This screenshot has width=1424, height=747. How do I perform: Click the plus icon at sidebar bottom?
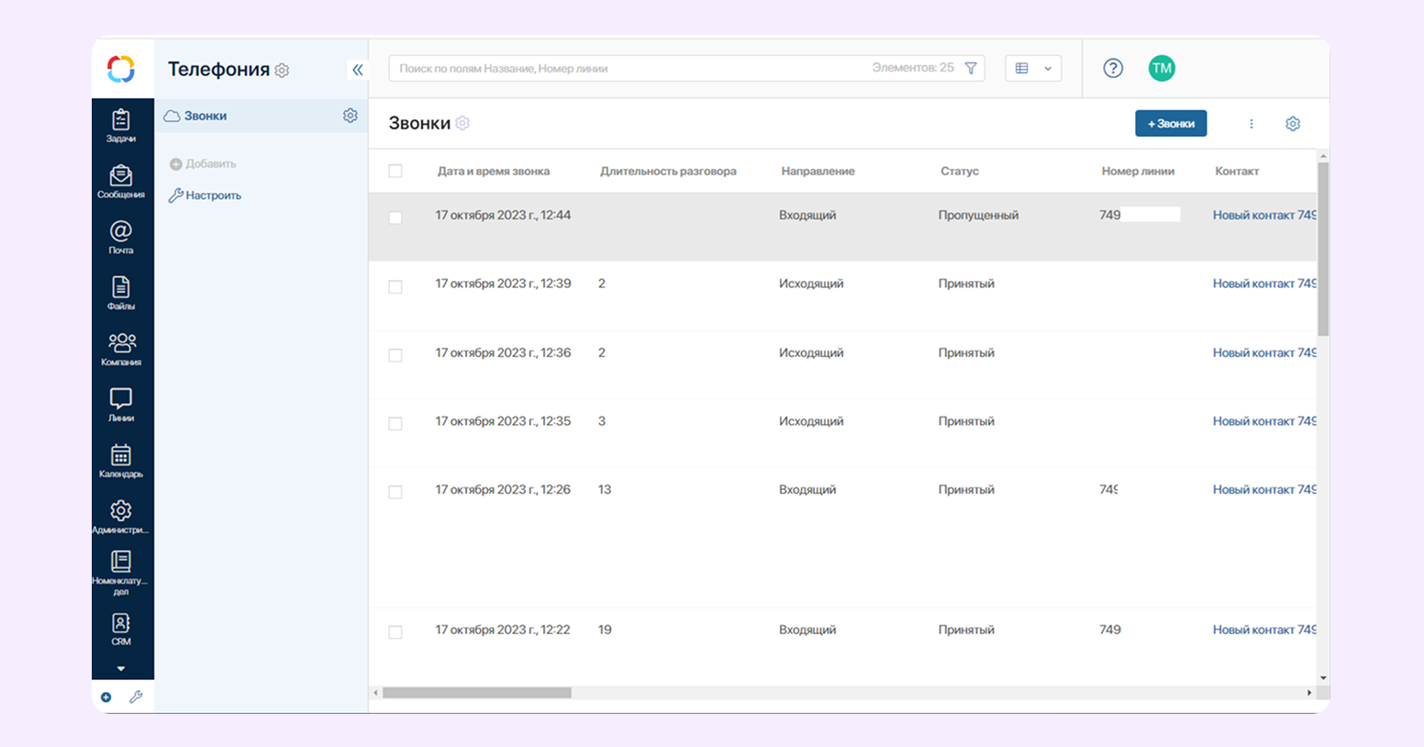coord(106,697)
